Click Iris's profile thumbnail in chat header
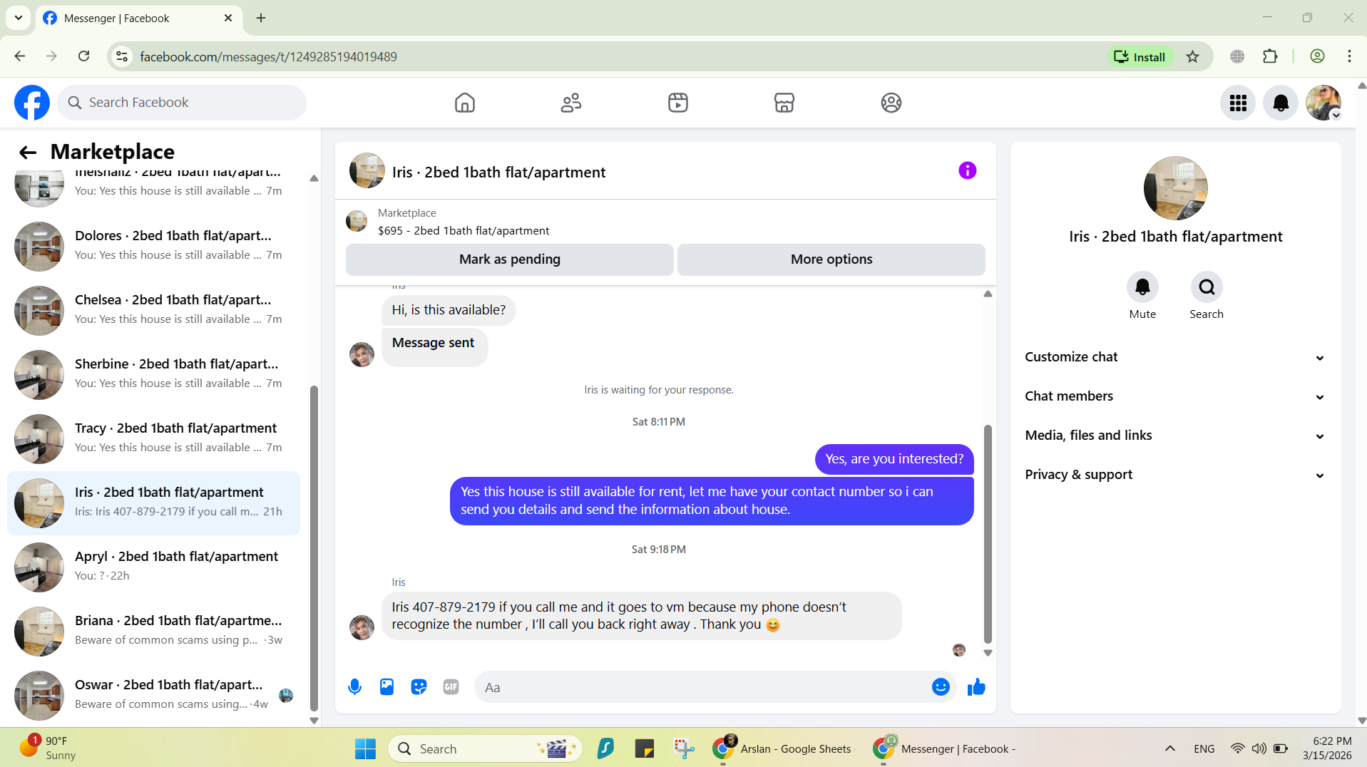 (367, 171)
